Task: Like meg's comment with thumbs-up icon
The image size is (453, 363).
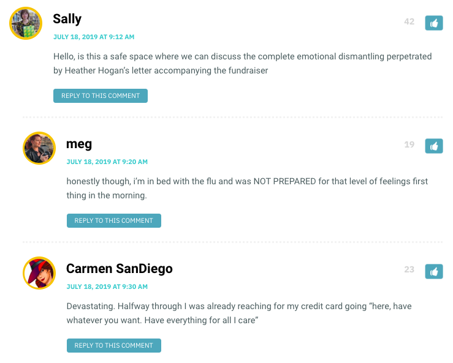Action: click(433, 146)
